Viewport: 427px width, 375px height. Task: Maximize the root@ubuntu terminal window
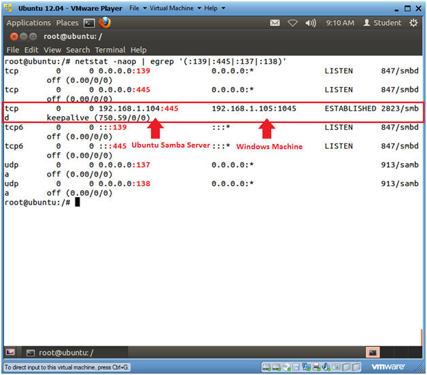click(33, 37)
